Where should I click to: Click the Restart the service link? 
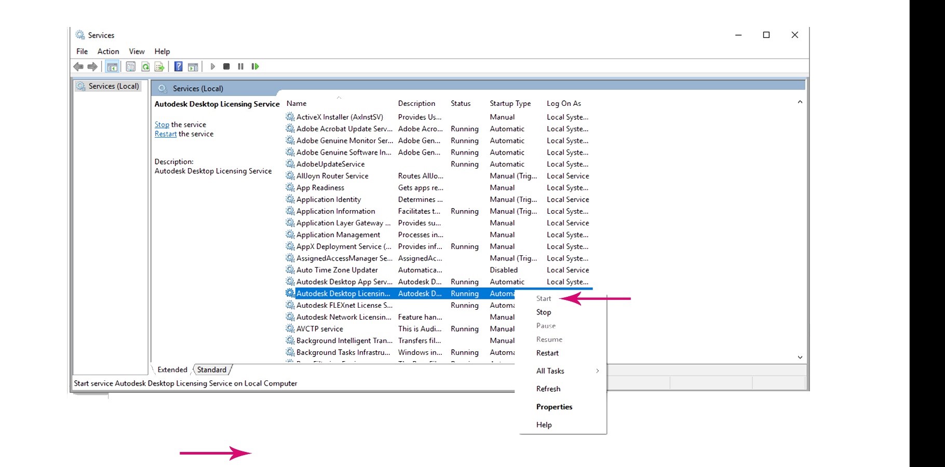click(x=165, y=133)
